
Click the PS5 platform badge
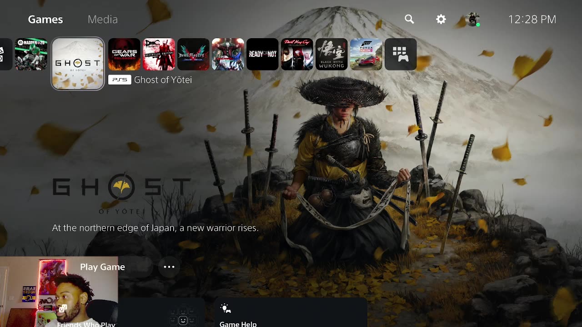120,80
